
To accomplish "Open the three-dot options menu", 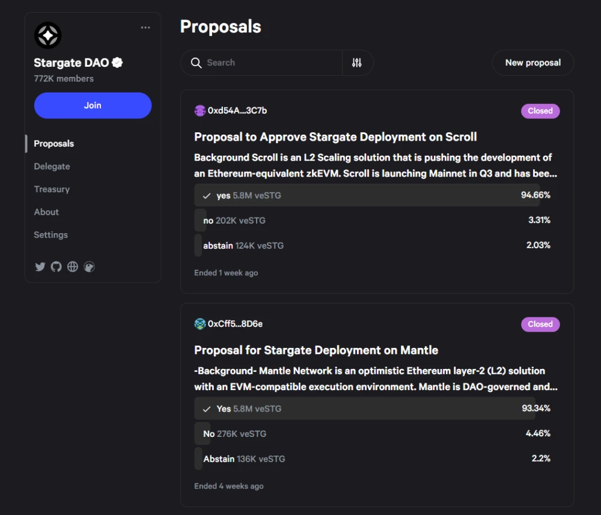I will [x=145, y=28].
